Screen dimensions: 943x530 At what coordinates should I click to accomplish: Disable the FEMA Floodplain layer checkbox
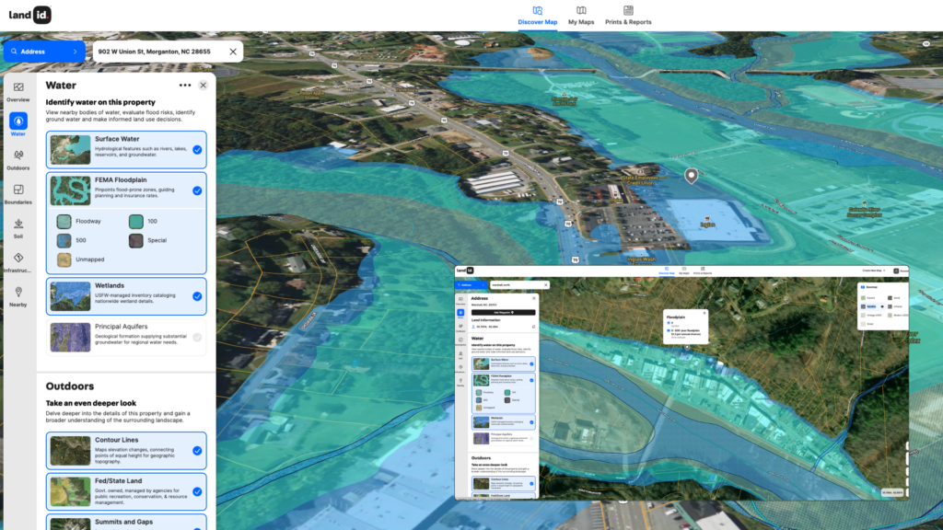coord(197,190)
